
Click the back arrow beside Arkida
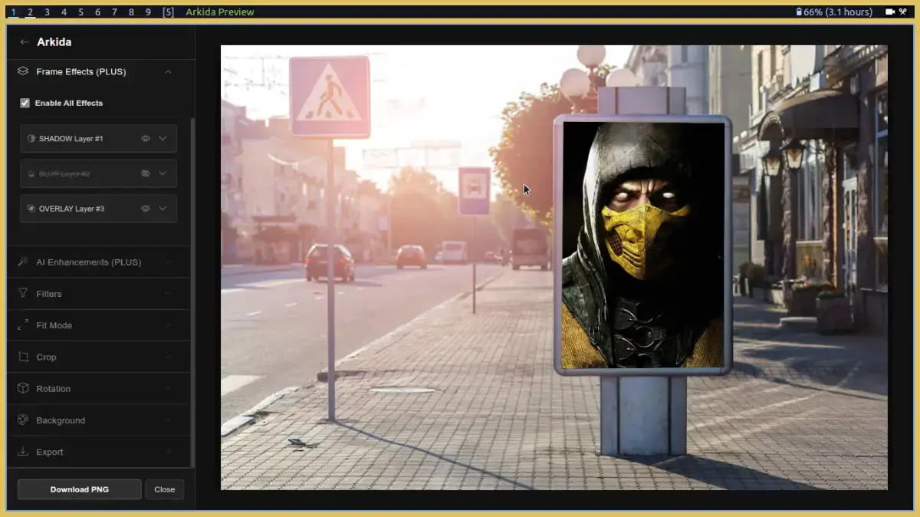coord(25,42)
